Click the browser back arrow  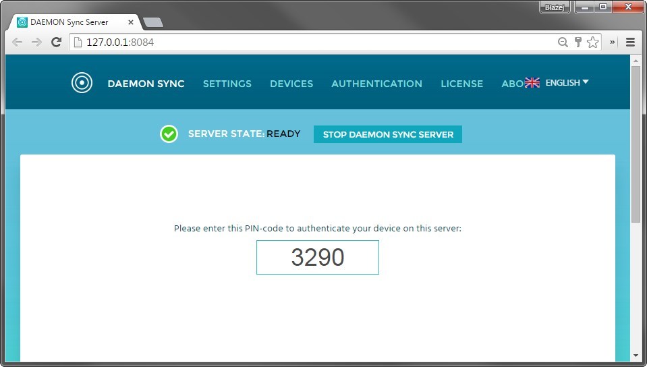tap(18, 42)
